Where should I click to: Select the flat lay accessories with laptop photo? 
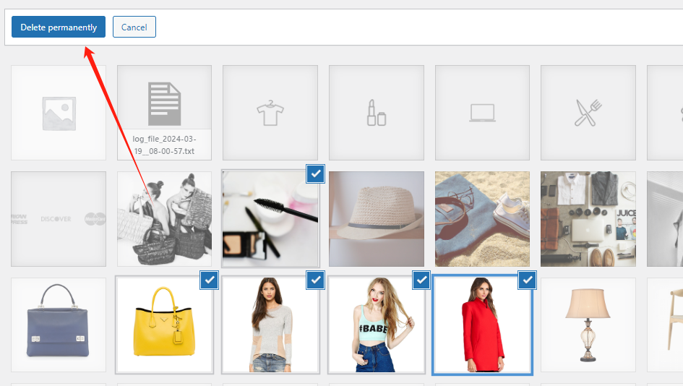tap(588, 219)
